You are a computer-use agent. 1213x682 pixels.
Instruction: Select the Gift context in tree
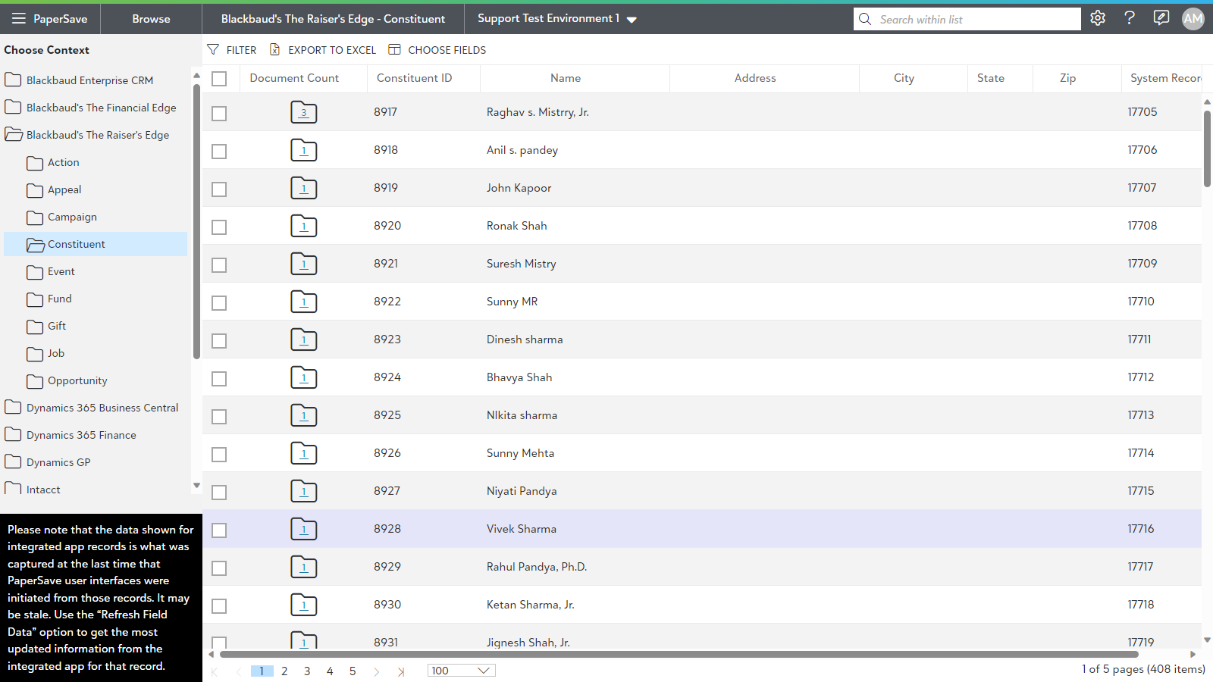(x=57, y=326)
